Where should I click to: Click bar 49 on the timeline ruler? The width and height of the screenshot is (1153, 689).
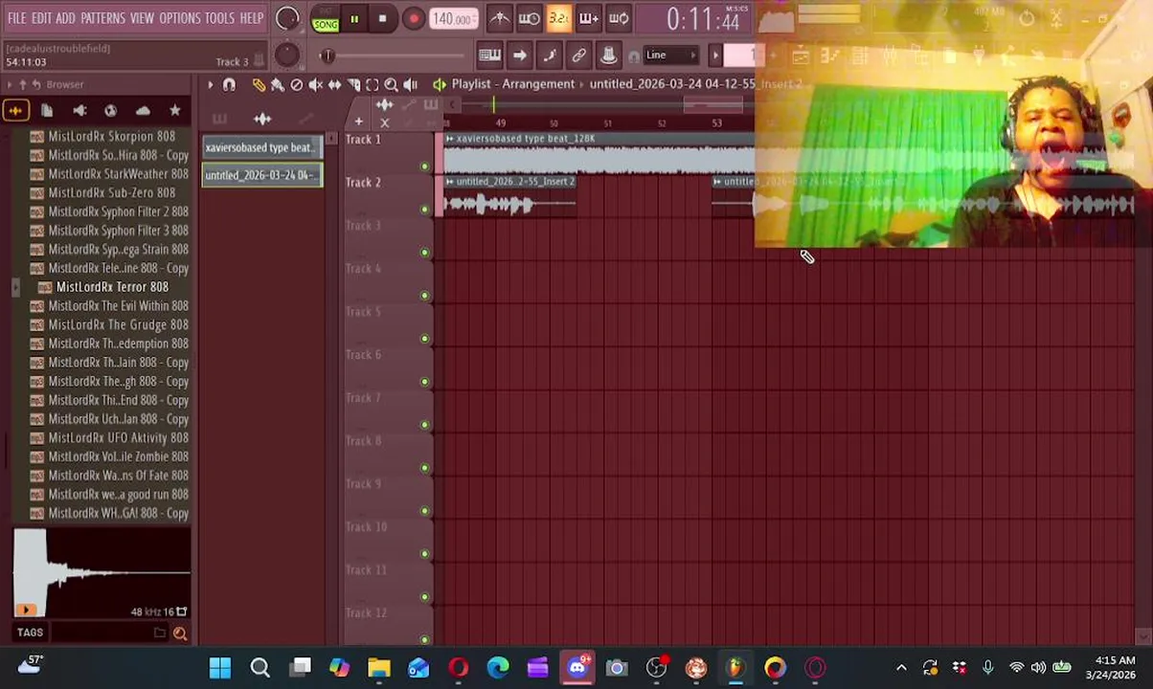tap(500, 123)
